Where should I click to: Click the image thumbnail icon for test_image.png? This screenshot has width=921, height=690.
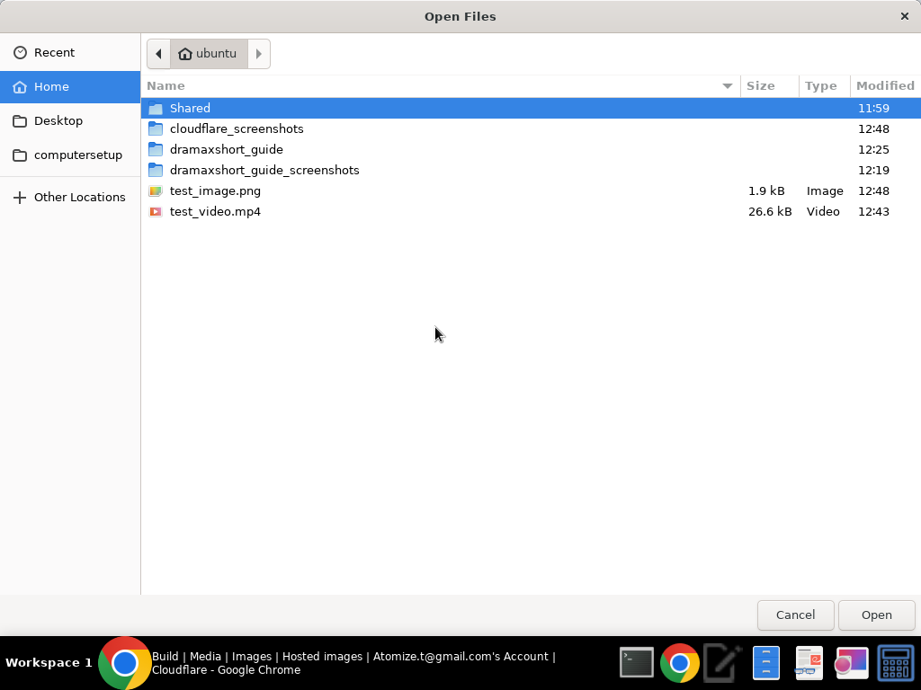tap(156, 190)
